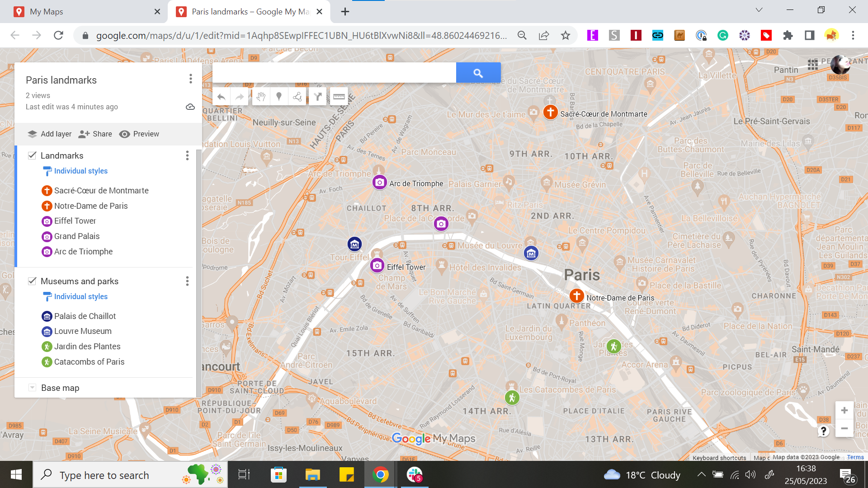Open the map's overflow menu next to Paris landmarks
The image size is (868, 488).
[x=190, y=79]
